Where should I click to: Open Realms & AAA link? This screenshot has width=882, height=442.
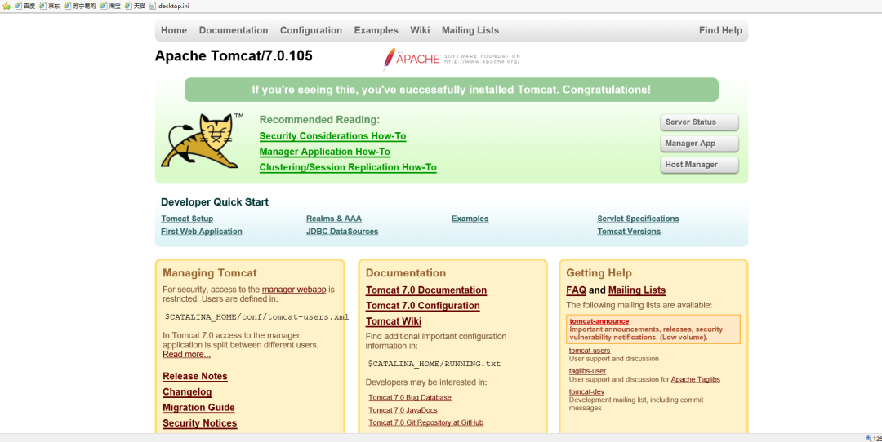333,219
